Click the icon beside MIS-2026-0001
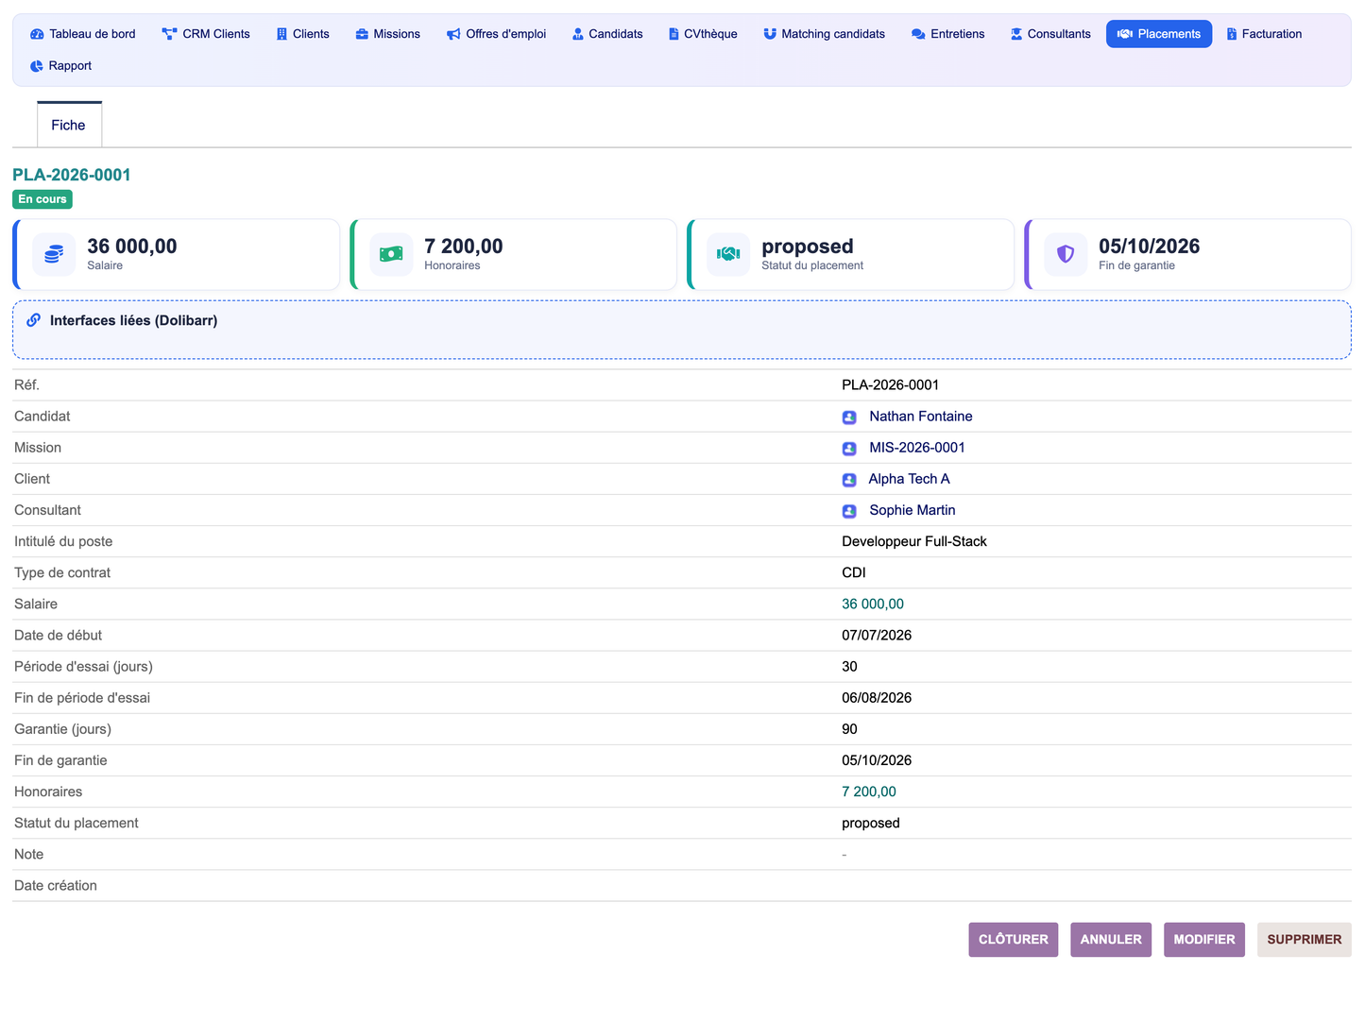 (x=849, y=448)
